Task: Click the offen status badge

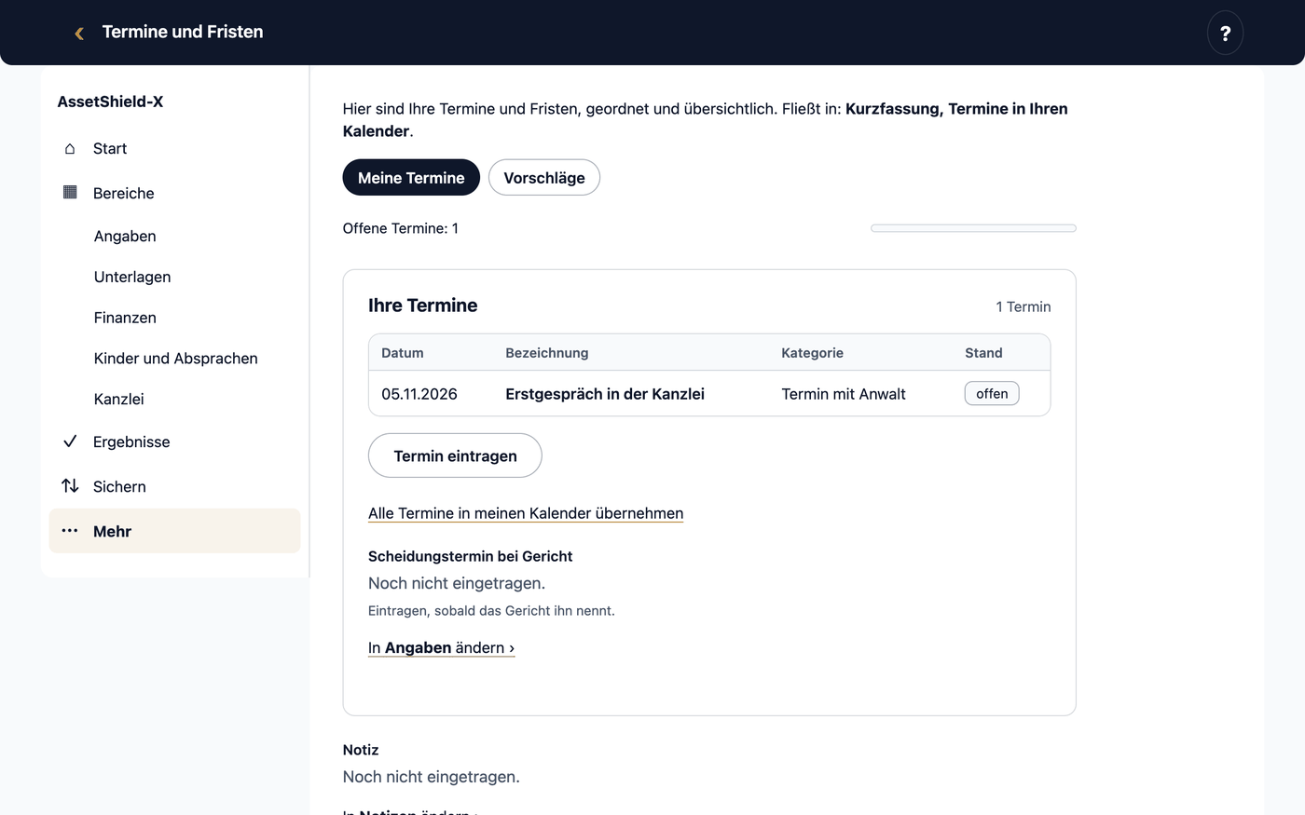Action: (992, 394)
